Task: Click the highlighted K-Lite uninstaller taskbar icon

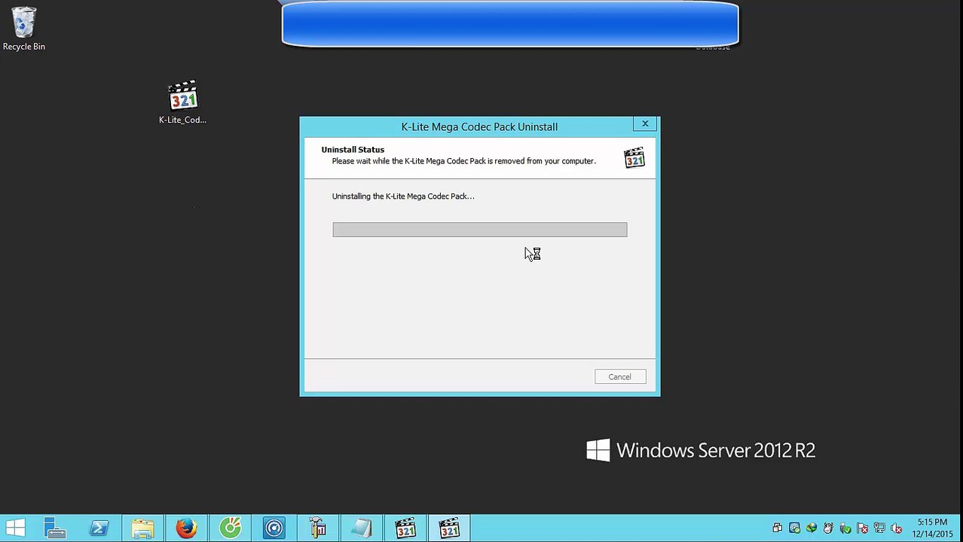Action: (449, 528)
